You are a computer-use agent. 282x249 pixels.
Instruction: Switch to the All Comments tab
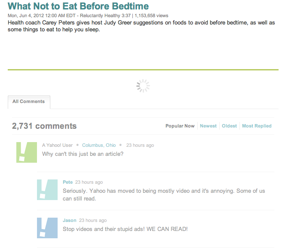pos(29,102)
